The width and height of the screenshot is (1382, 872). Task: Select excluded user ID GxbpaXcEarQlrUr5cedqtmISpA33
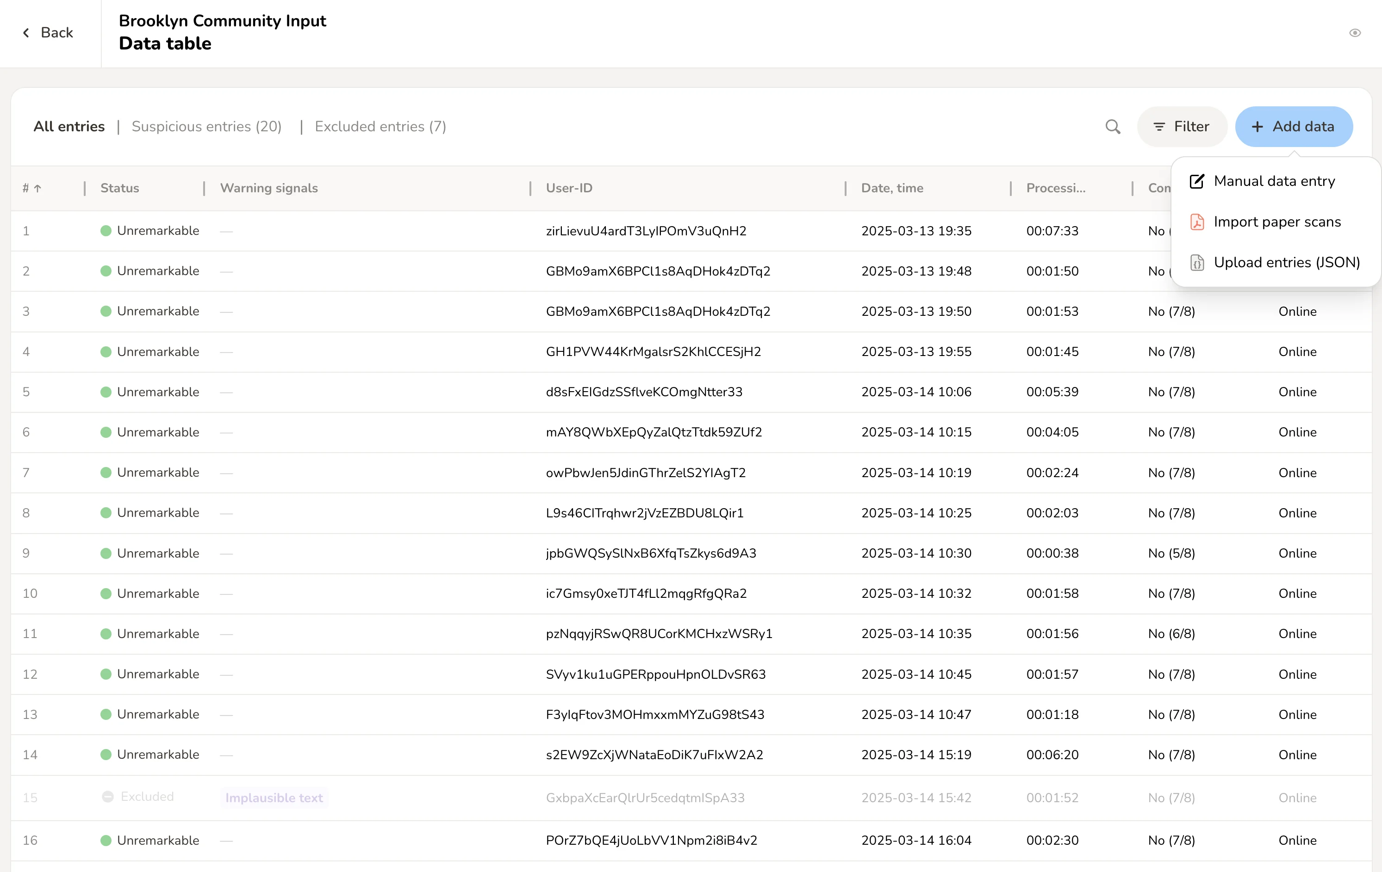pos(645,798)
